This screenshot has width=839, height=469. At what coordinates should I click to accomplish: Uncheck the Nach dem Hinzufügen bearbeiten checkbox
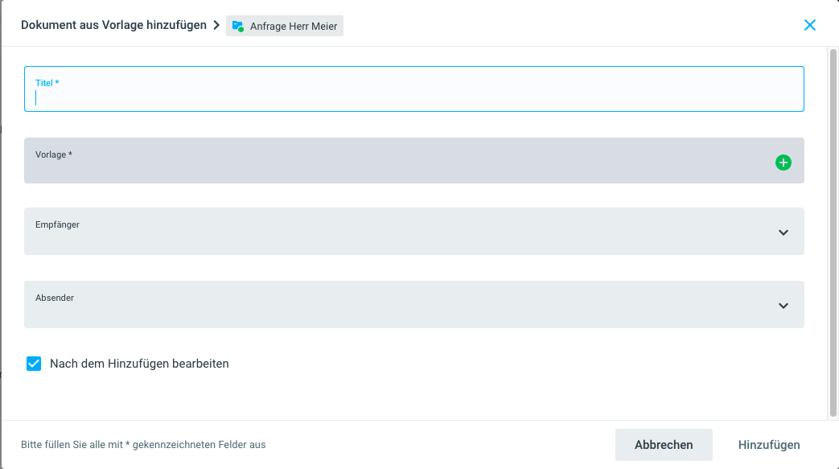point(34,364)
